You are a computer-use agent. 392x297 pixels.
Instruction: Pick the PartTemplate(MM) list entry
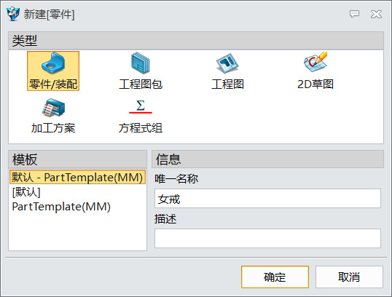pos(61,207)
